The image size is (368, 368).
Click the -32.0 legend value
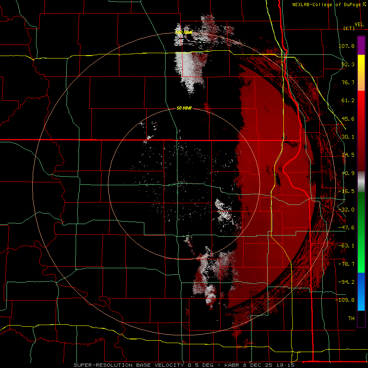click(x=346, y=210)
